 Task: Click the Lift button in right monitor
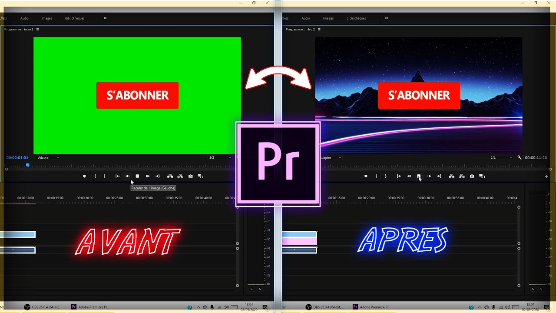(451, 176)
